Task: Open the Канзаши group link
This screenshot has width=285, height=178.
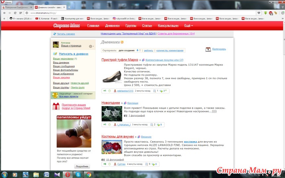Action: click(133, 103)
